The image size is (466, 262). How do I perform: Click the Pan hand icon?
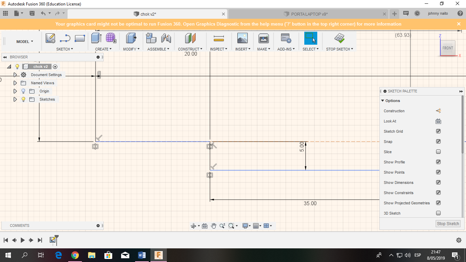click(214, 225)
